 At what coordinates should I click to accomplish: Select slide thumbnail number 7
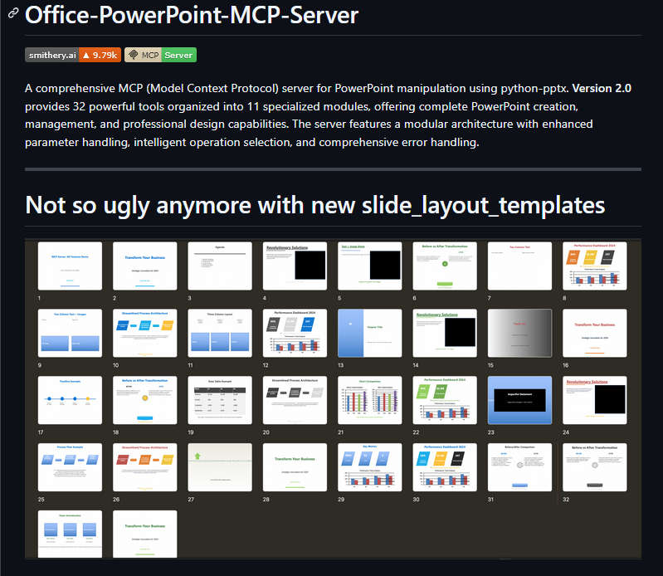click(519, 266)
